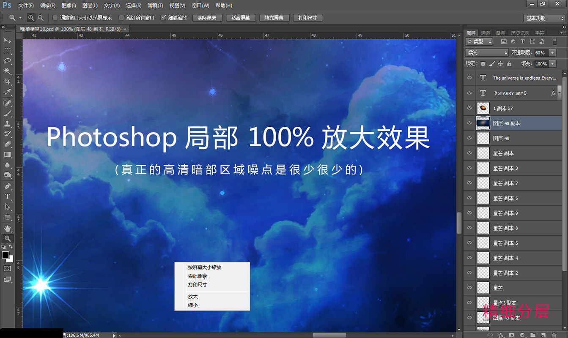Click the 适合屏幕 button

[x=241, y=18]
